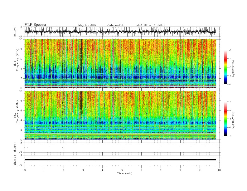Click the '5' tick on the time axis
Viewport: 247px width, 191px height.
(122, 170)
